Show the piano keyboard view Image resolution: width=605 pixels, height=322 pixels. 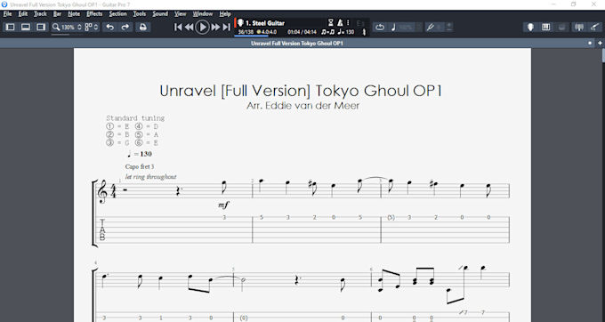546,27
